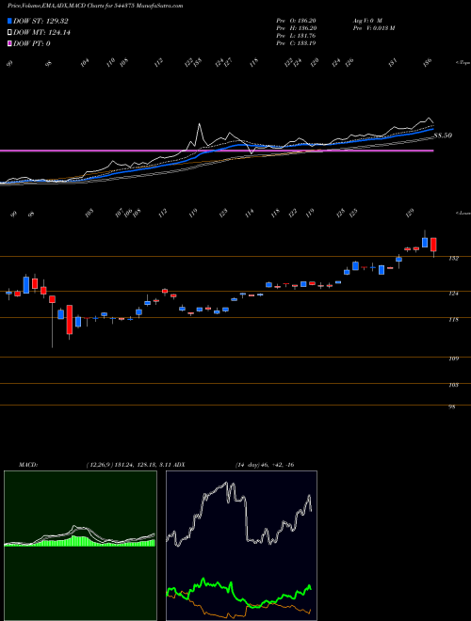Click the blue DOW ST legend swatch

pyautogui.click(x=9, y=22)
